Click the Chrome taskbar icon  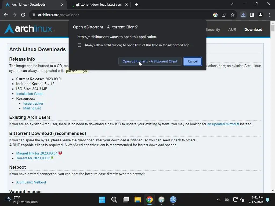(149, 200)
